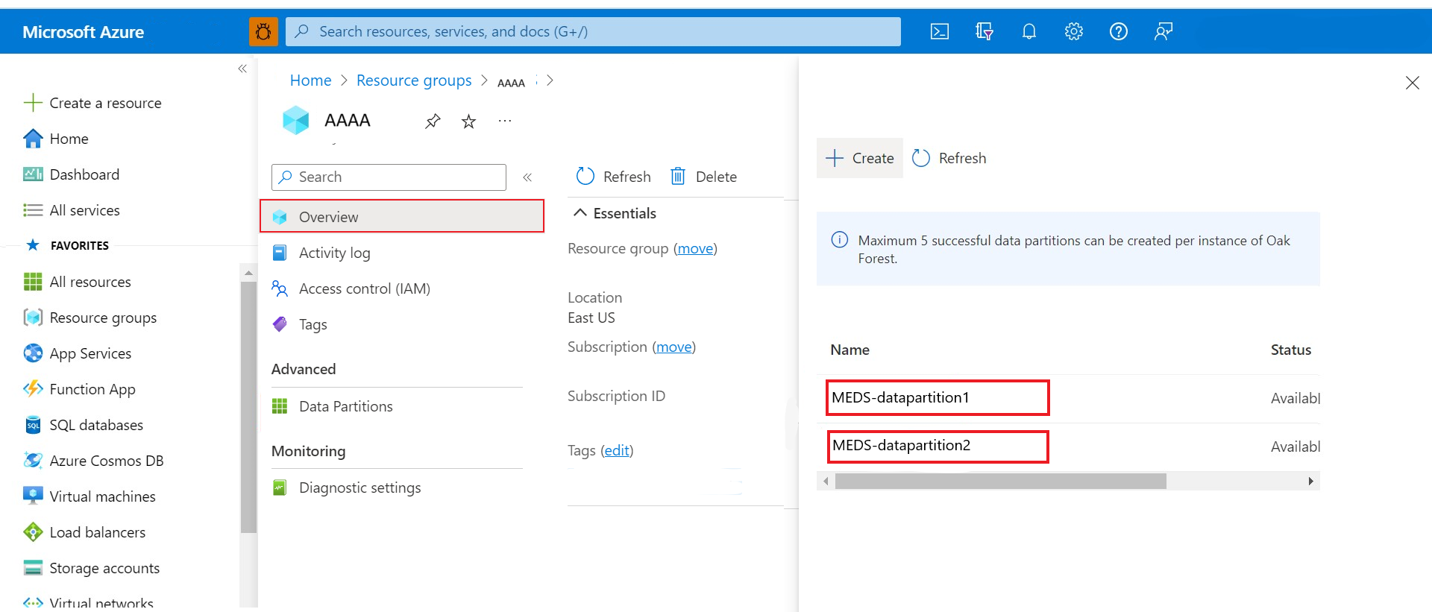Click move link for Subscription

coord(673,347)
